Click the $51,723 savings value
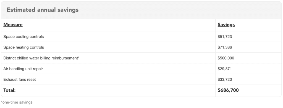Viewport: 283px width, 108px height. click(225, 37)
